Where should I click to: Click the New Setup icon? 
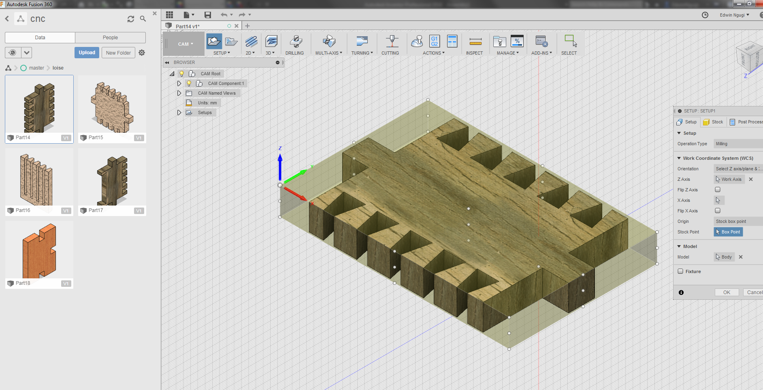tap(214, 41)
